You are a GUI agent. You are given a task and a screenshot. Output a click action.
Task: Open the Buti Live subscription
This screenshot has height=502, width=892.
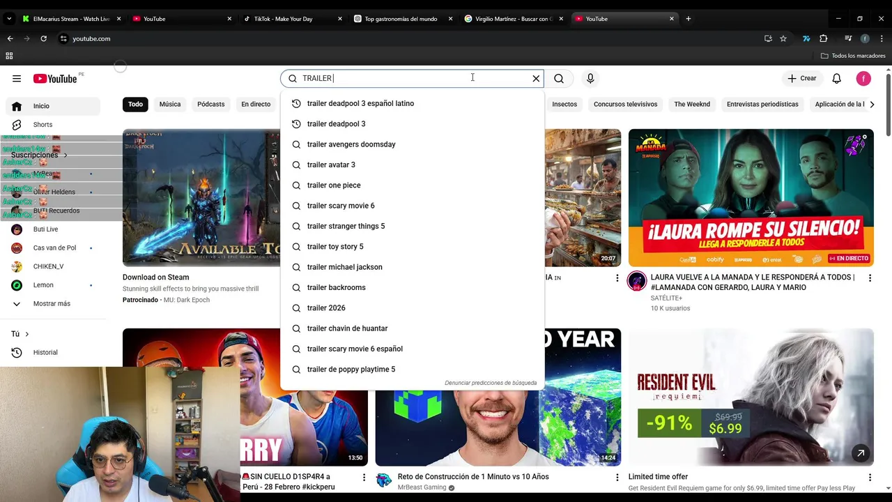coord(54,229)
